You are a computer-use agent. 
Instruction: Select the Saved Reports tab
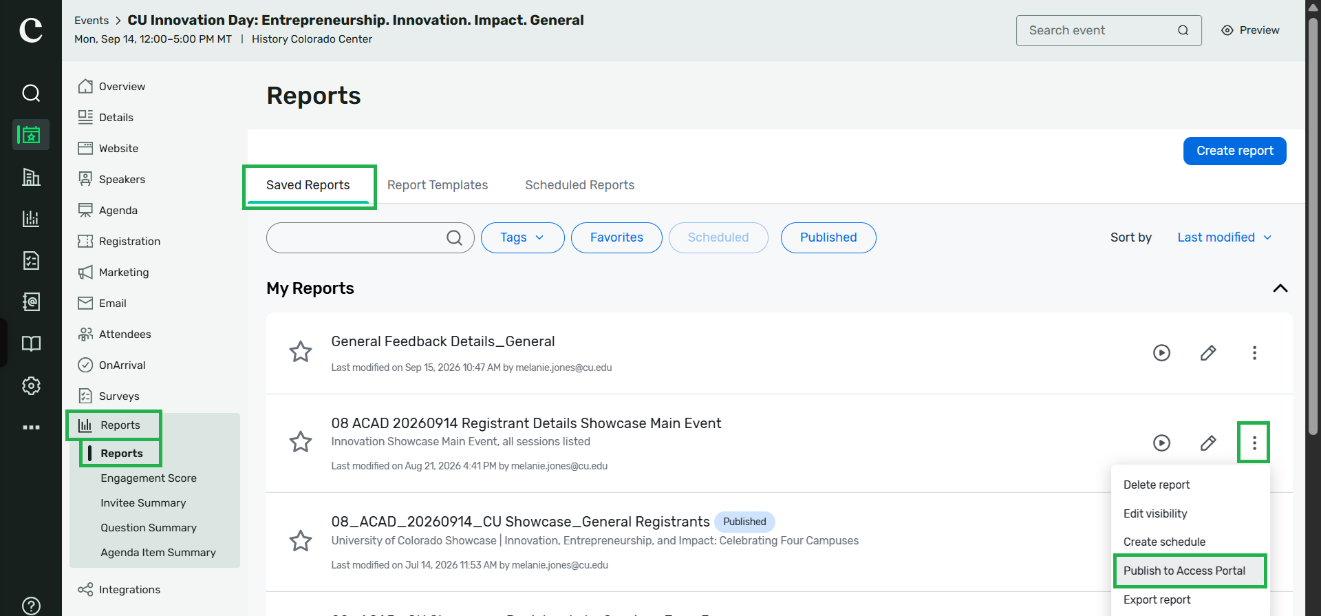click(x=309, y=187)
